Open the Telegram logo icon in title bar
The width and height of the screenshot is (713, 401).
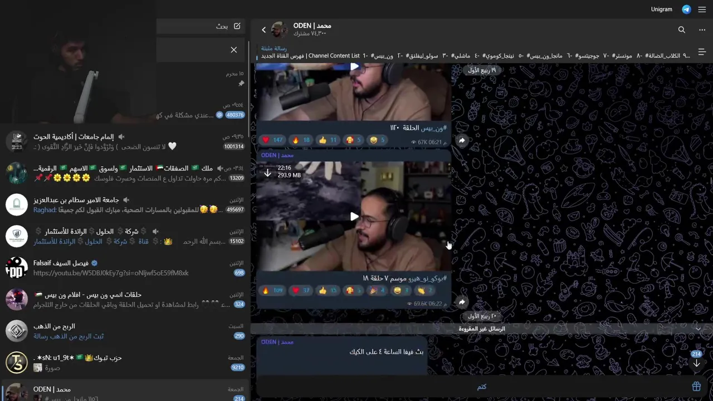click(686, 9)
